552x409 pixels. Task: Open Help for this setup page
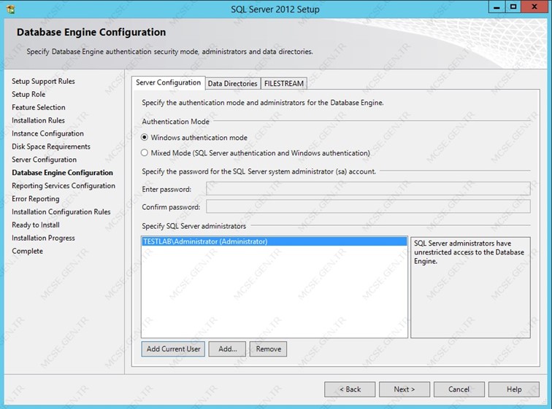[x=514, y=389]
